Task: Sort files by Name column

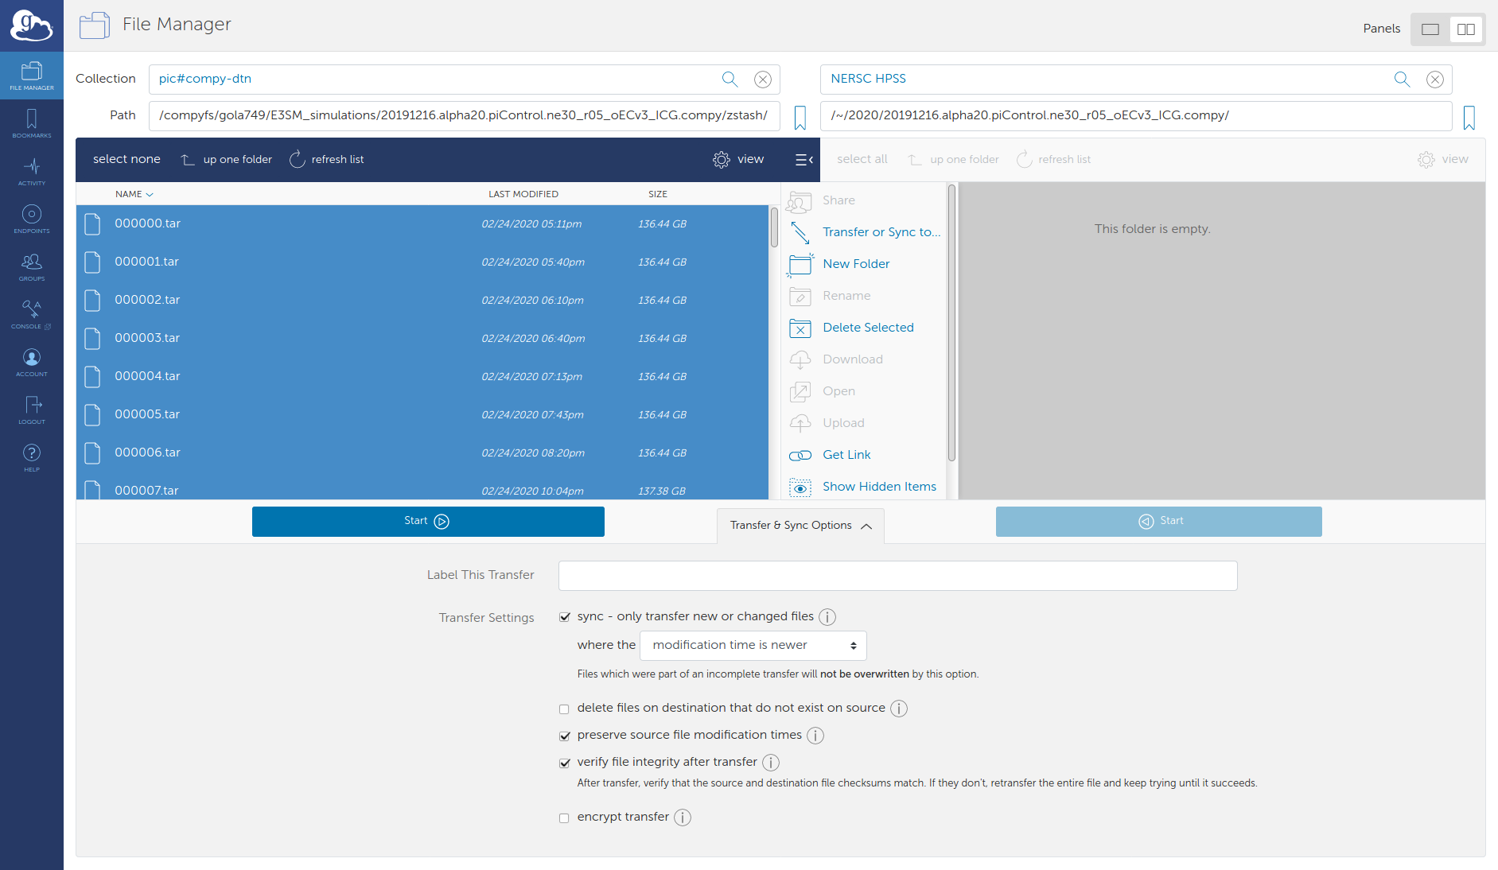Action: [134, 194]
